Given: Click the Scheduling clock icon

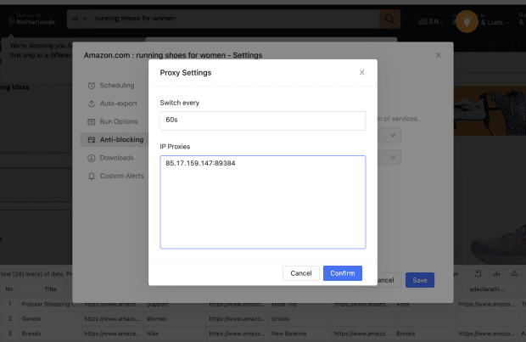Looking at the screenshot, I should tap(92, 86).
